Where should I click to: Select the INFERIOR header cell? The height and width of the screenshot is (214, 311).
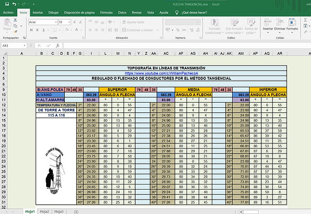[x=268, y=90]
